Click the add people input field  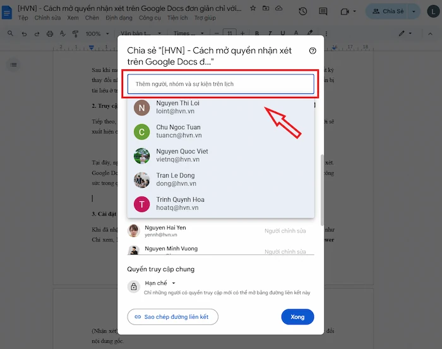coord(220,84)
